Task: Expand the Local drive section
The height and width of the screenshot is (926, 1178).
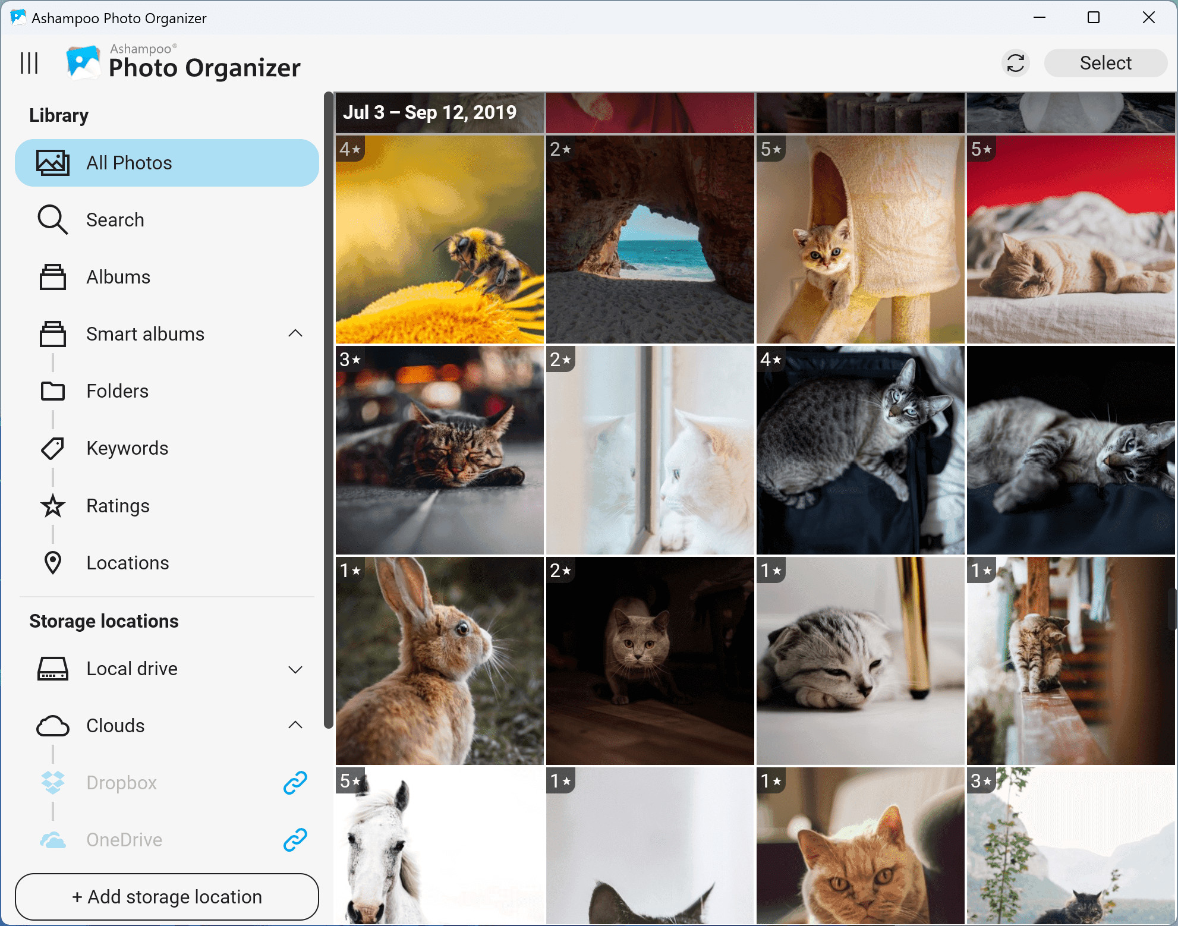Action: [x=295, y=669]
